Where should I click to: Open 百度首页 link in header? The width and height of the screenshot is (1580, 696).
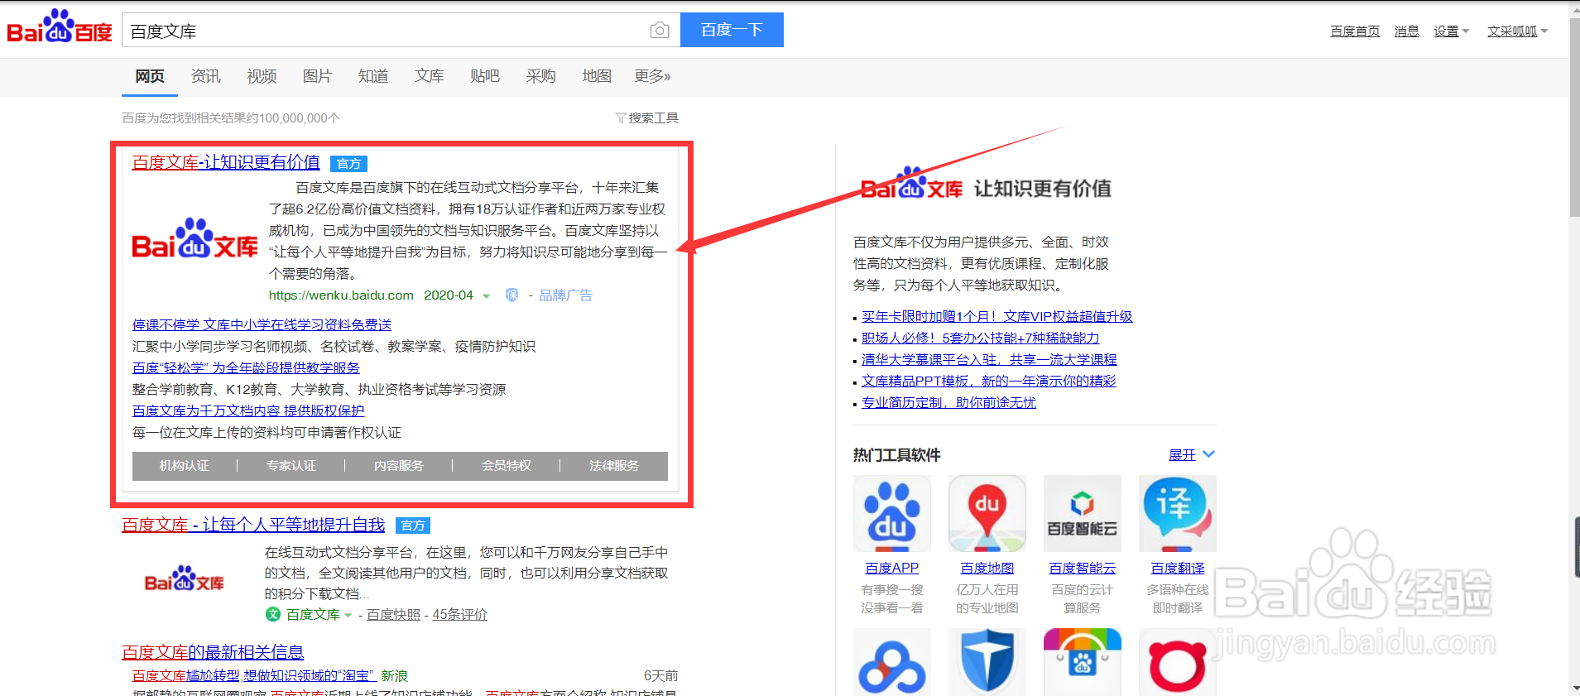click(1355, 31)
